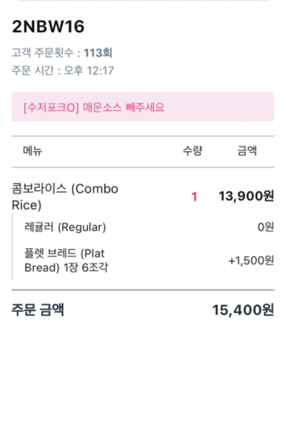
Task: Select the 콤보라이스 (Combo Rice) menu item
Action: point(65,196)
